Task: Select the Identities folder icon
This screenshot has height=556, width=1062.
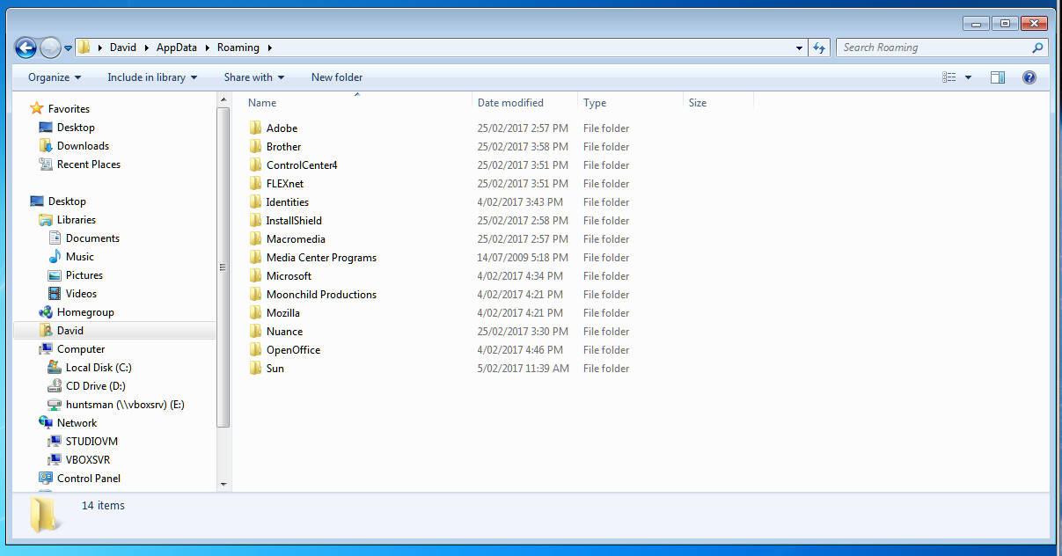Action: (x=255, y=202)
